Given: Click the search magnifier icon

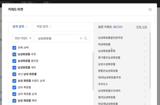Looking at the screenshot, I should tap(86, 38).
